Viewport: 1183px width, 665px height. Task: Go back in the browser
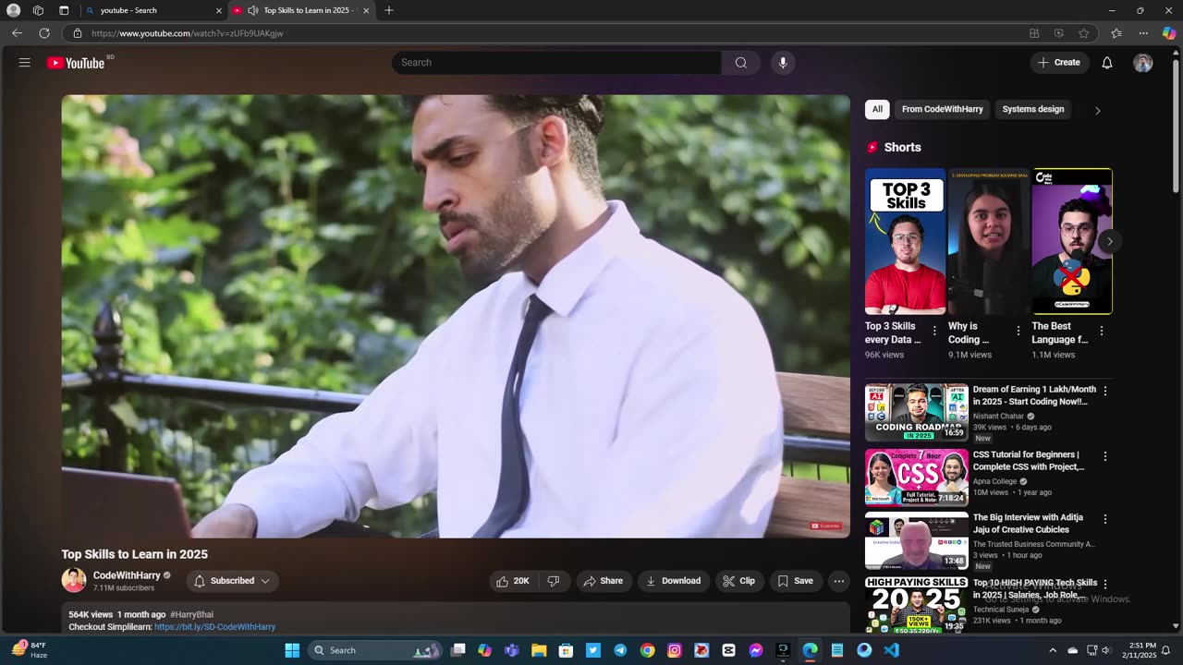click(x=17, y=33)
